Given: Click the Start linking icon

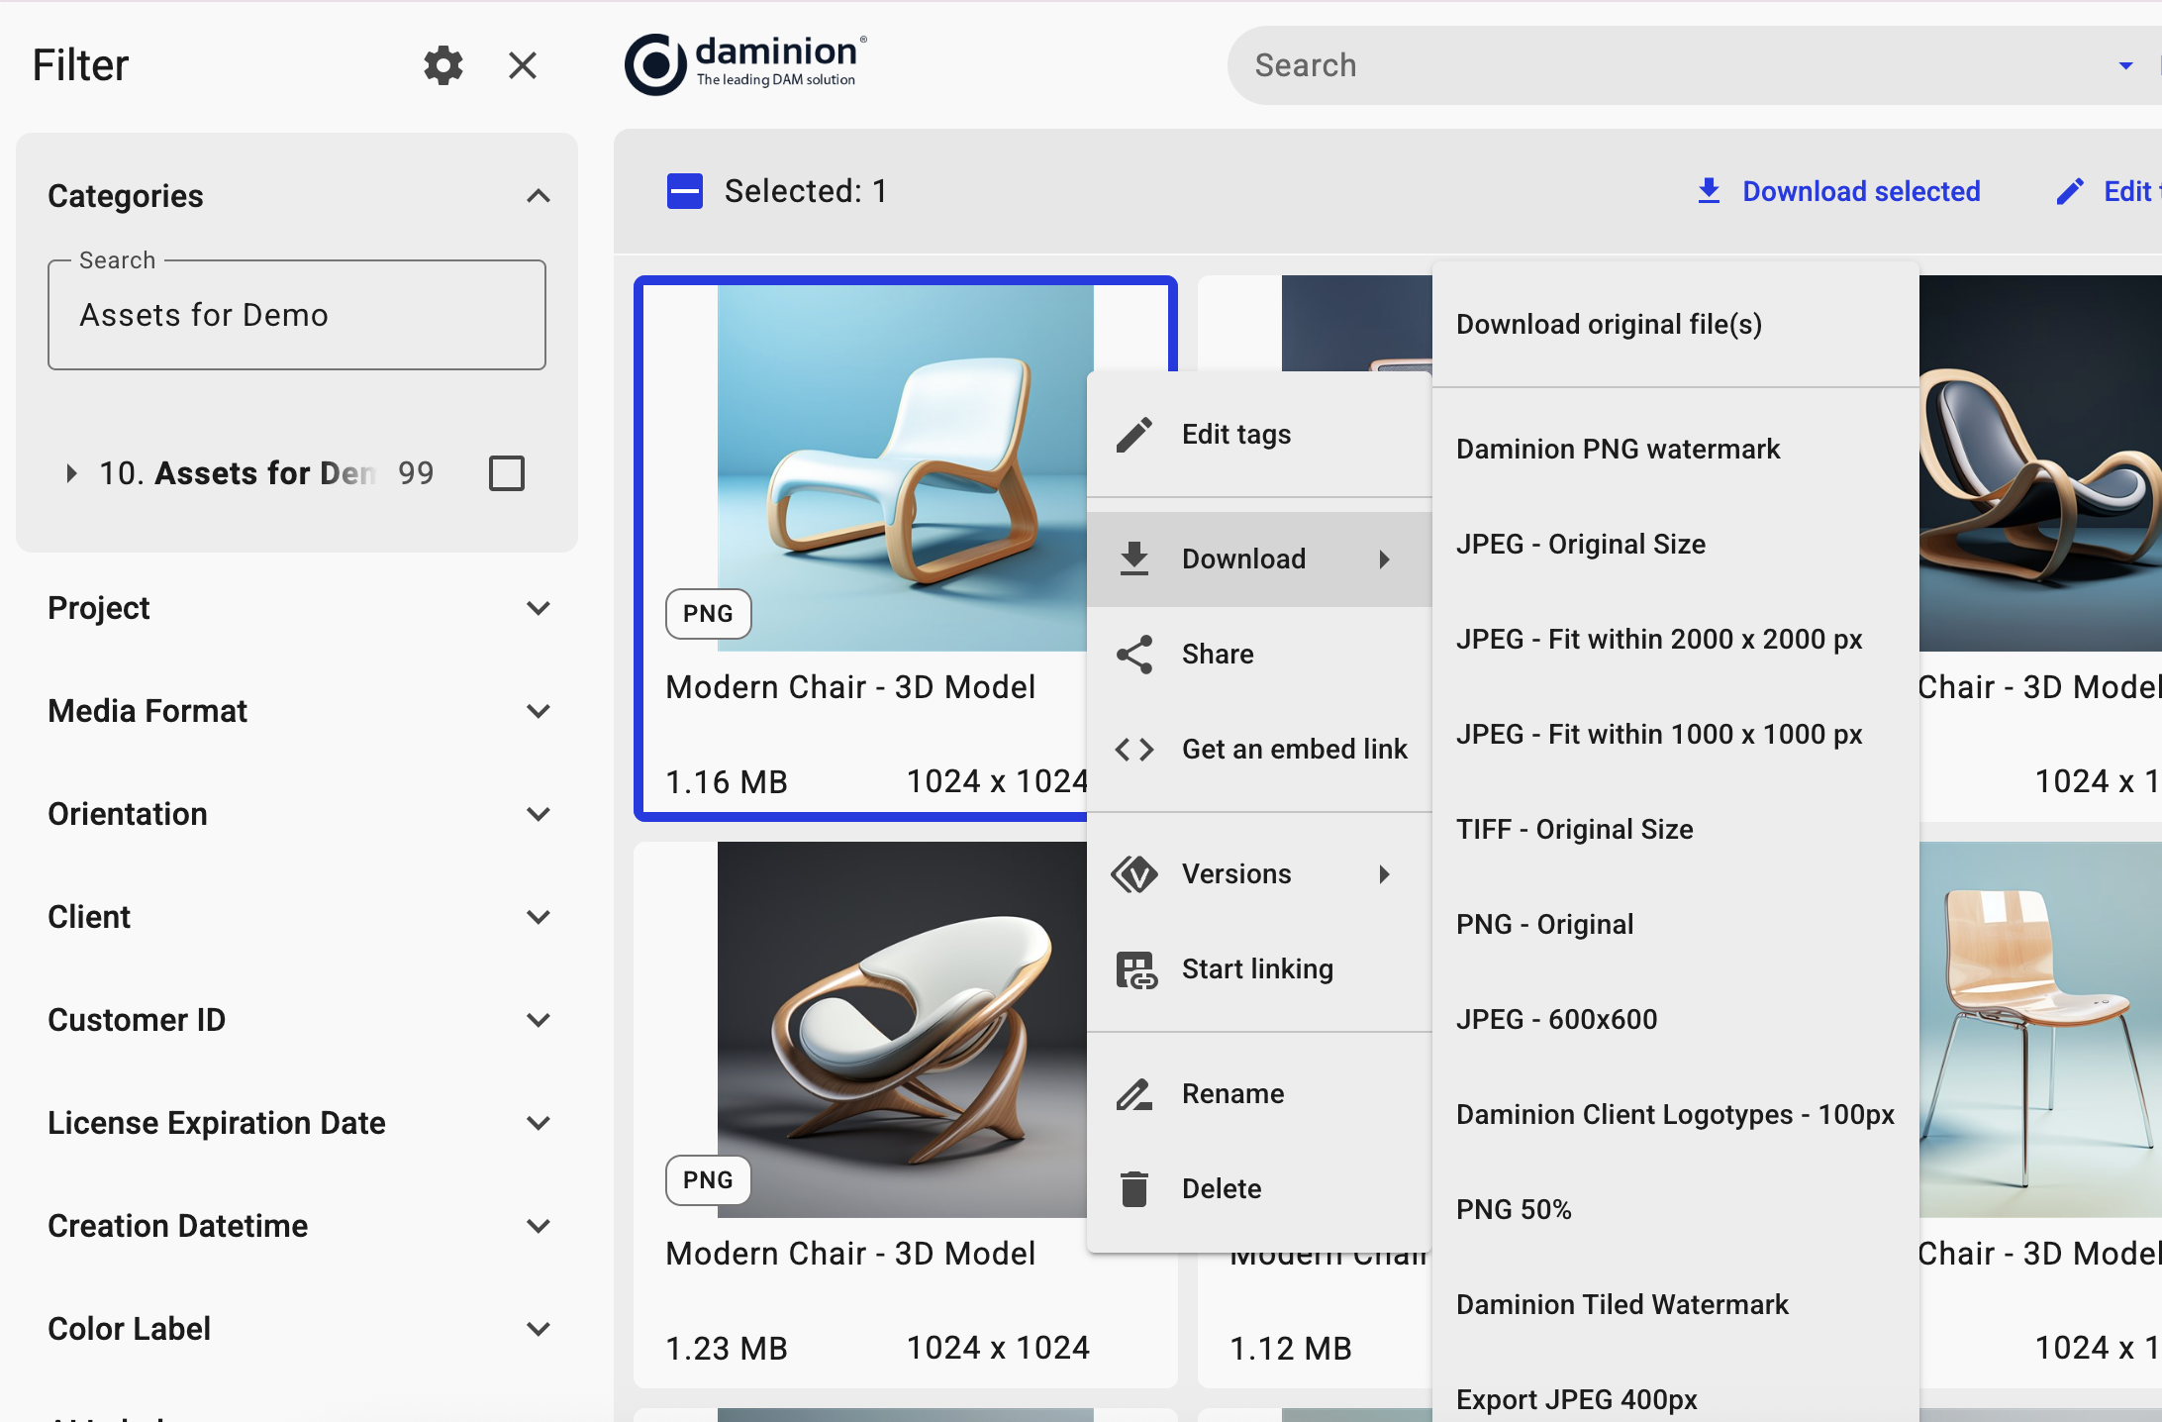Looking at the screenshot, I should coord(1136,969).
